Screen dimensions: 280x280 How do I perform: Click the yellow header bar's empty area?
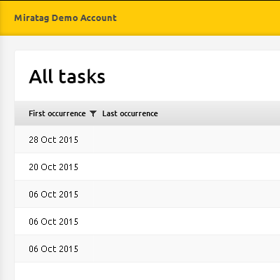(198, 18)
